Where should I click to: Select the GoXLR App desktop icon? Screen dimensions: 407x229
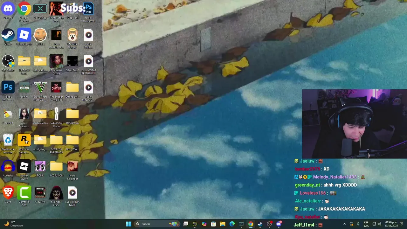40,10
